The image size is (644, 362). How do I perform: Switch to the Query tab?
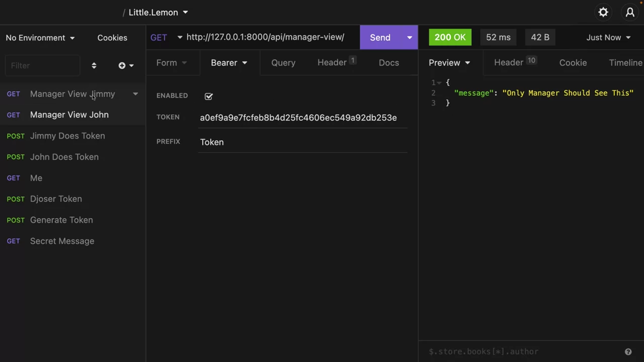click(283, 63)
